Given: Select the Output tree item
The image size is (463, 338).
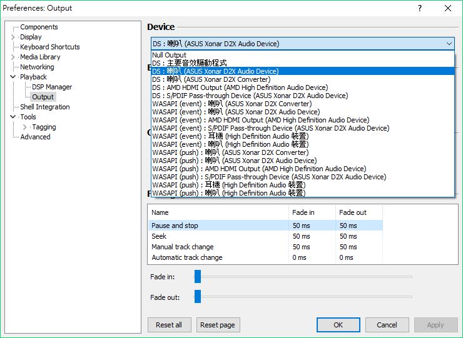Looking at the screenshot, I should pos(43,97).
